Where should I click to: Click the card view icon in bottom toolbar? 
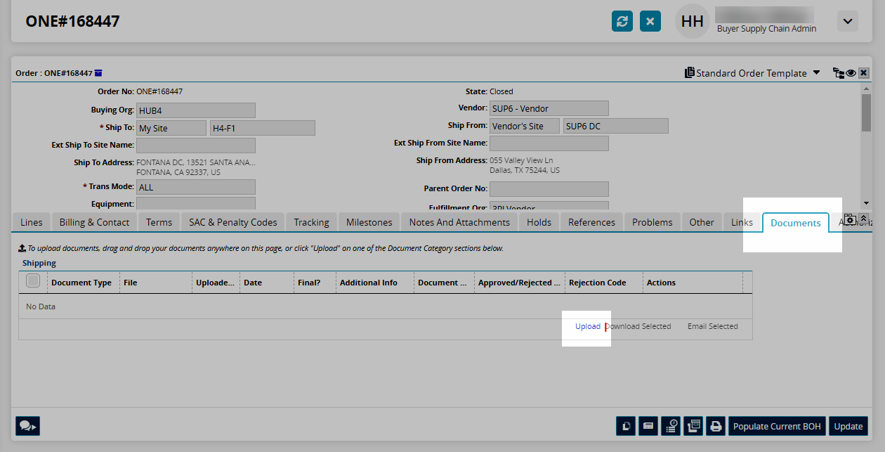point(648,426)
